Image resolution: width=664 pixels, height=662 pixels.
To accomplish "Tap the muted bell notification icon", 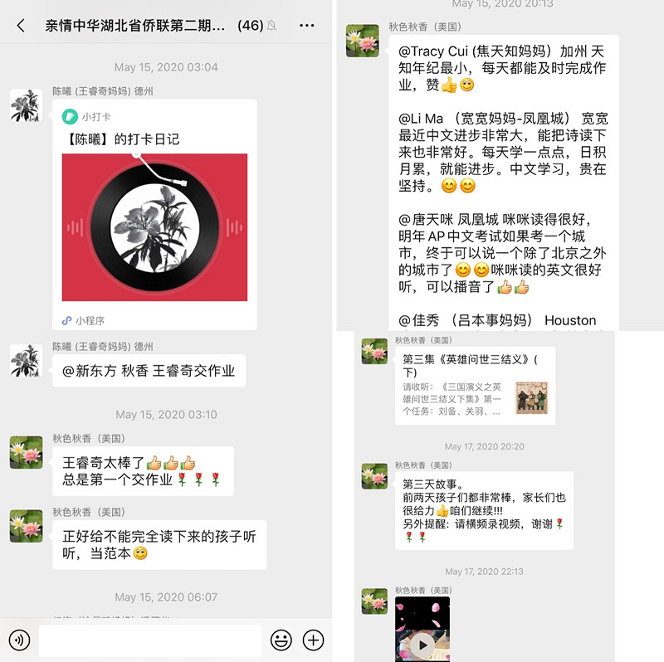I will pos(272,26).
